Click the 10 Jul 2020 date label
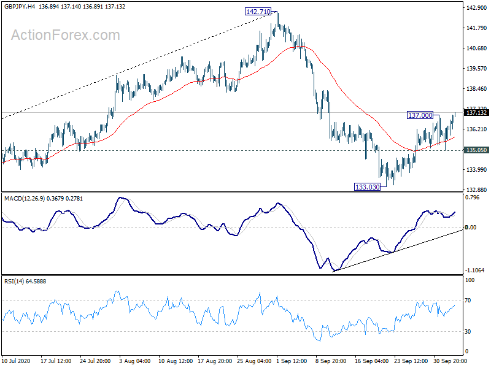This screenshot has height=368, width=491. [16, 361]
